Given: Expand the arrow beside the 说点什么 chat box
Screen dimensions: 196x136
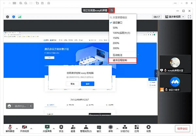Looking at the screenshot, I should [31, 106].
